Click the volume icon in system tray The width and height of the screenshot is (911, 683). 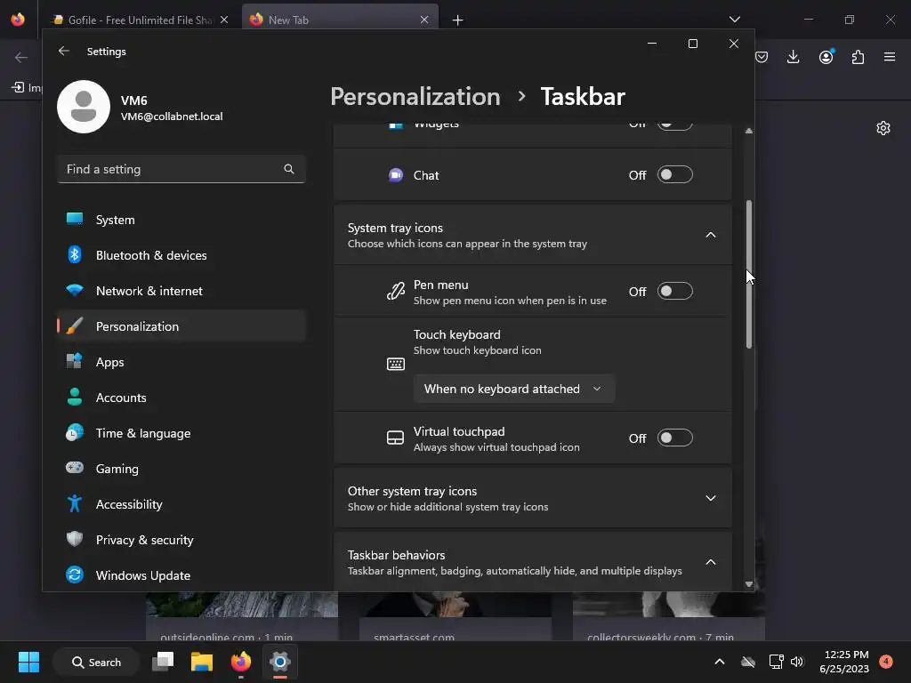pyautogui.click(x=797, y=662)
